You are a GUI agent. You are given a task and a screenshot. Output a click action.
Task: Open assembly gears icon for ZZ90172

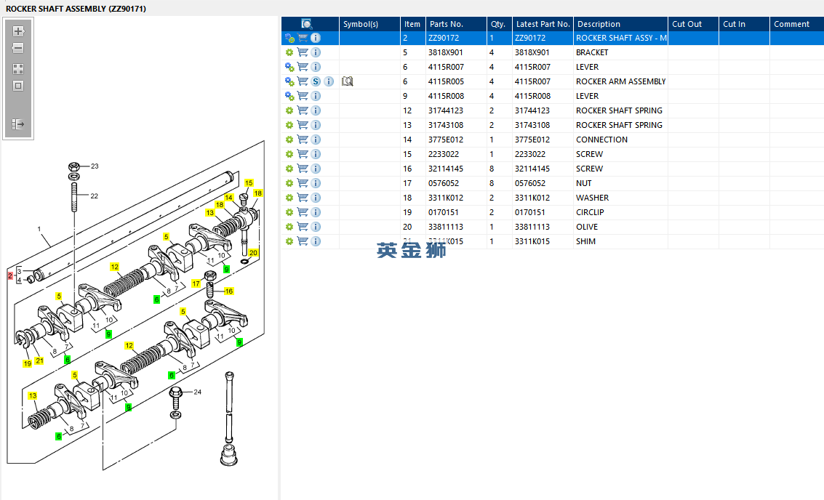289,38
